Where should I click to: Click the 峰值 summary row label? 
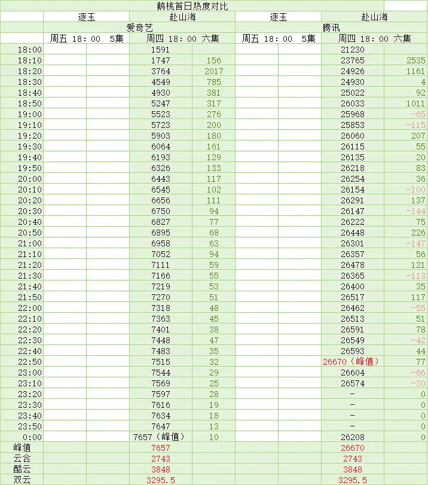coord(22,447)
